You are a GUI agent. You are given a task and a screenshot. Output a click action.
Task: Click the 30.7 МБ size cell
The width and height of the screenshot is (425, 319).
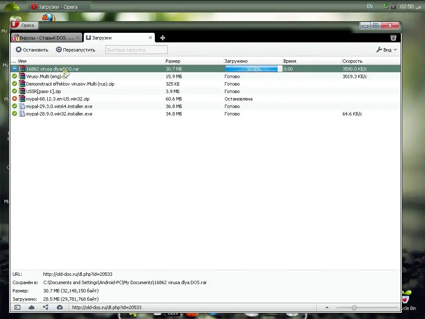(x=174, y=69)
